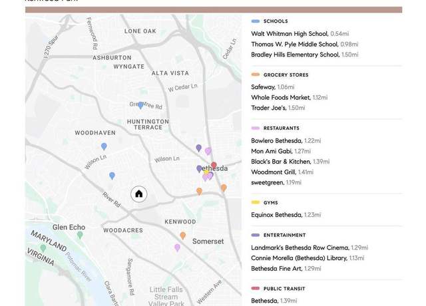Open the Bowlero Bethesda listing

[x=286, y=140]
